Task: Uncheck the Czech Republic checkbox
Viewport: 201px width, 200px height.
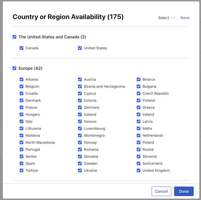Action: point(139,94)
